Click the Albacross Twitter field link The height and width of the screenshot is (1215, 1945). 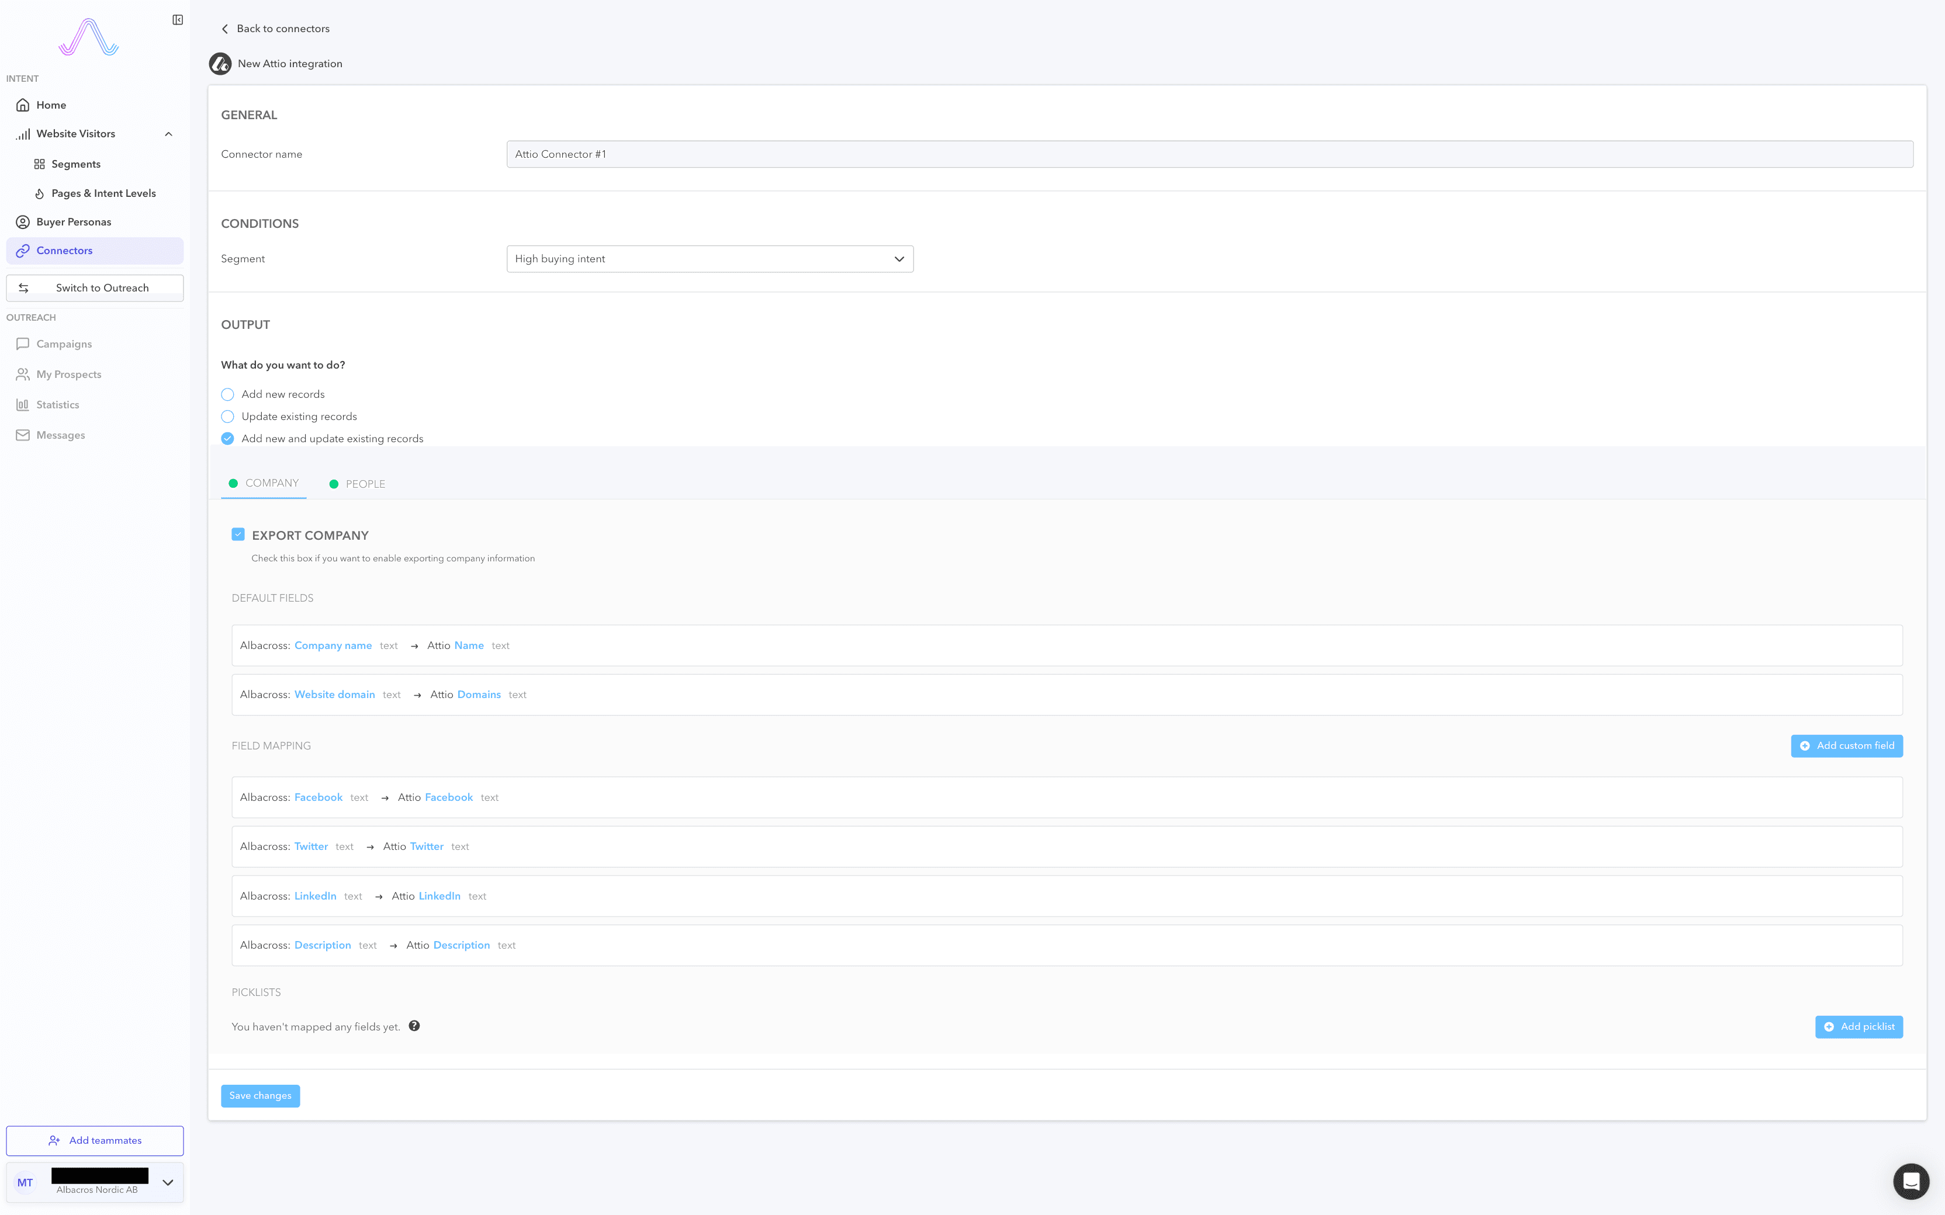pyautogui.click(x=311, y=847)
